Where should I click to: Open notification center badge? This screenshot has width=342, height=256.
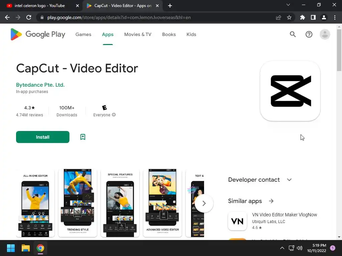333,248
